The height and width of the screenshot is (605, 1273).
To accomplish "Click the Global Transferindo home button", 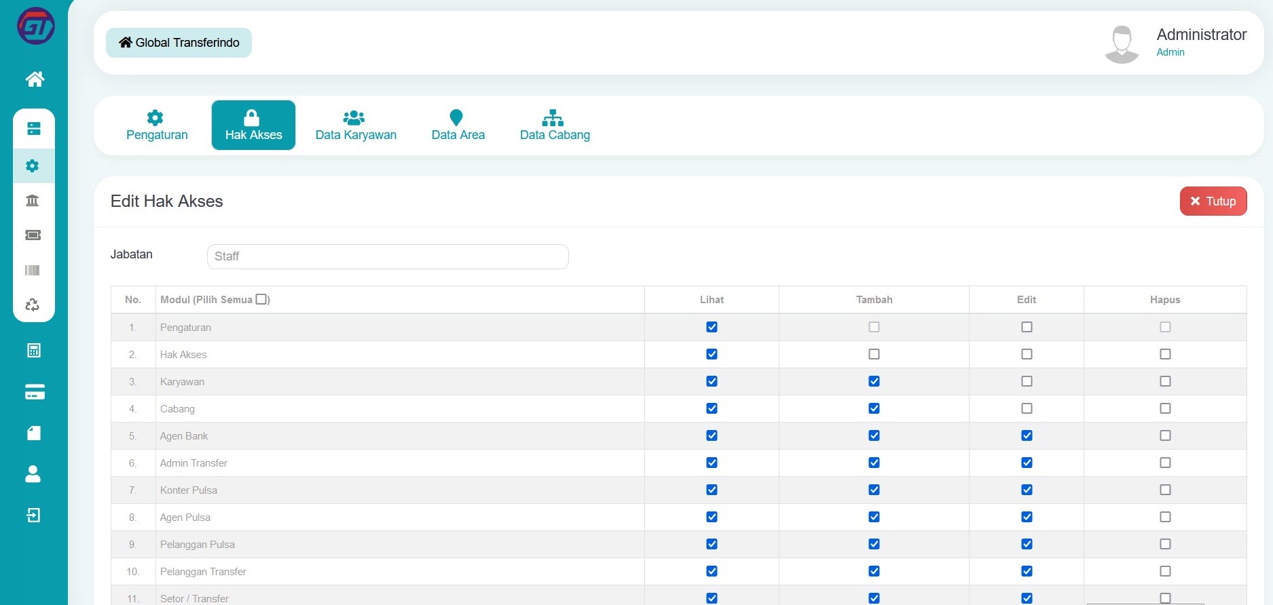I will pos(179,43).
